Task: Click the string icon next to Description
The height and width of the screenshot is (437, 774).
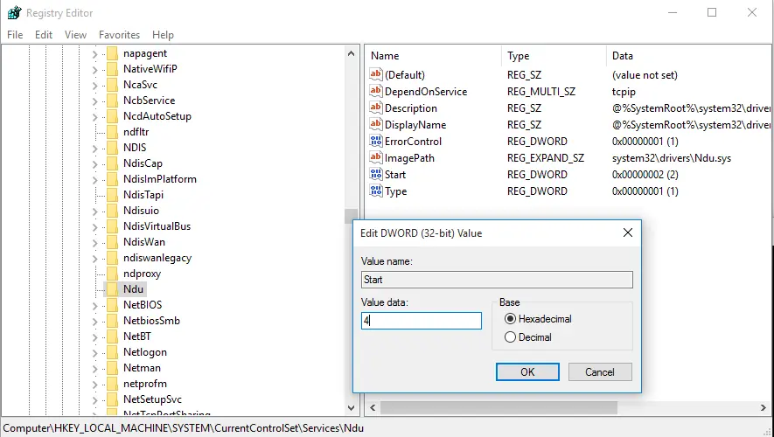Action: (376, 108)
